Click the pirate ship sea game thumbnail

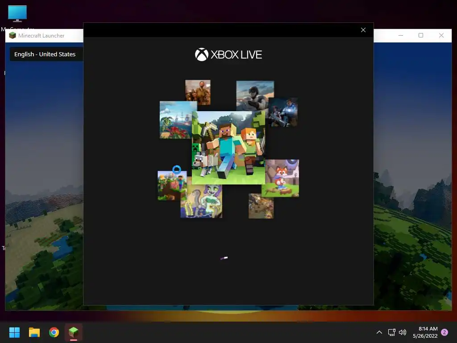[175, 120]
